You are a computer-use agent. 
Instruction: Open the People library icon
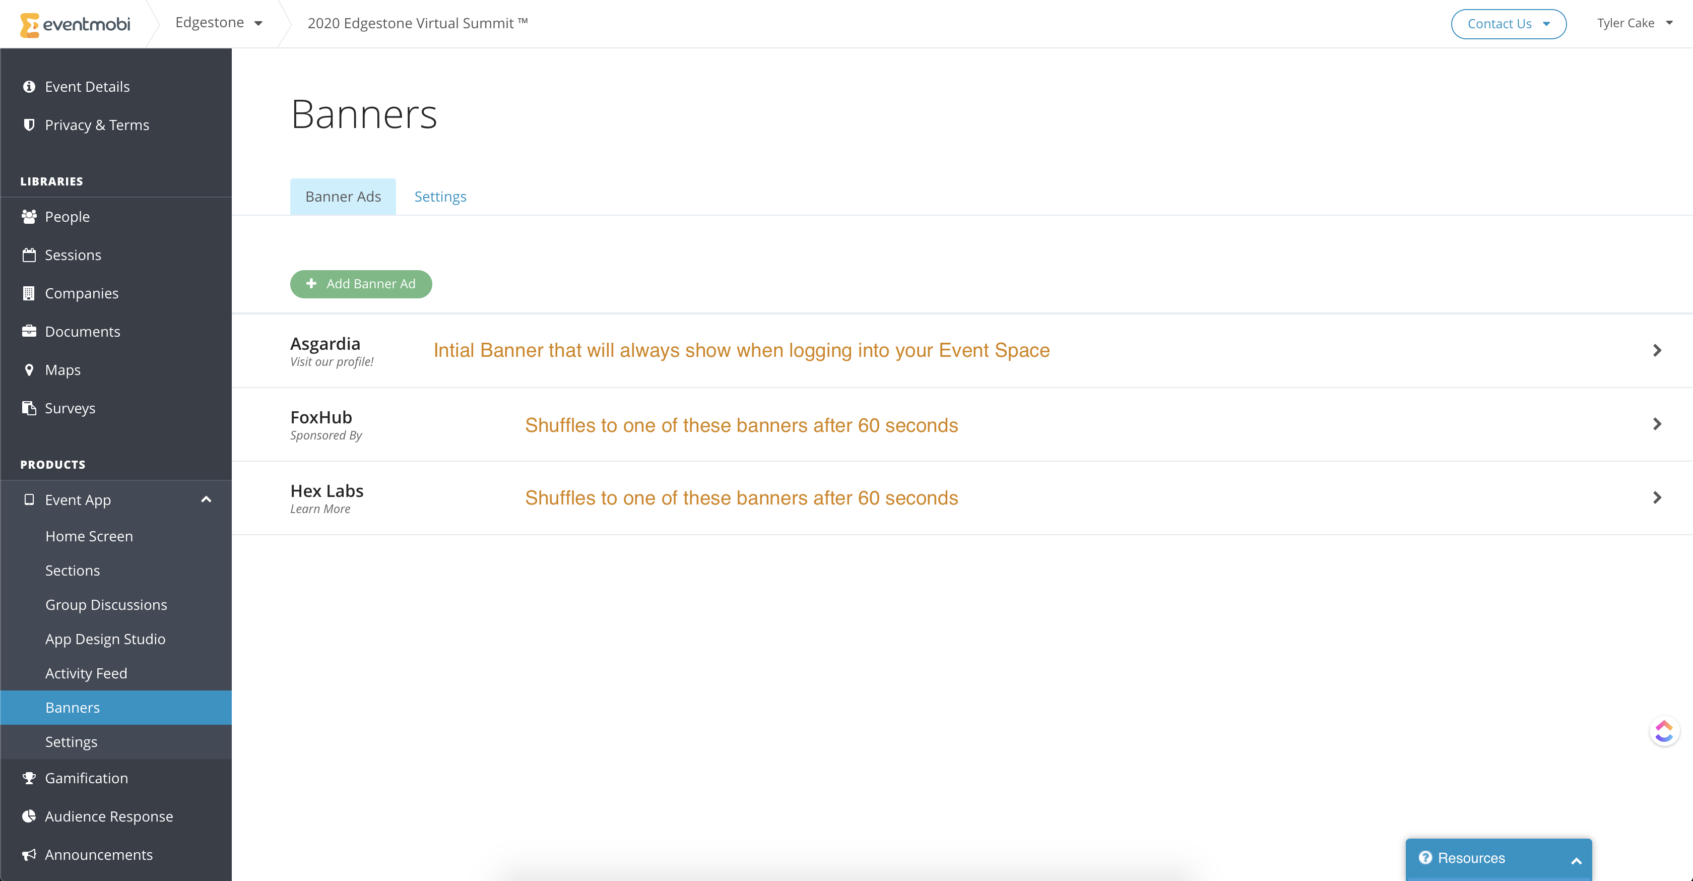pos(29,216)
